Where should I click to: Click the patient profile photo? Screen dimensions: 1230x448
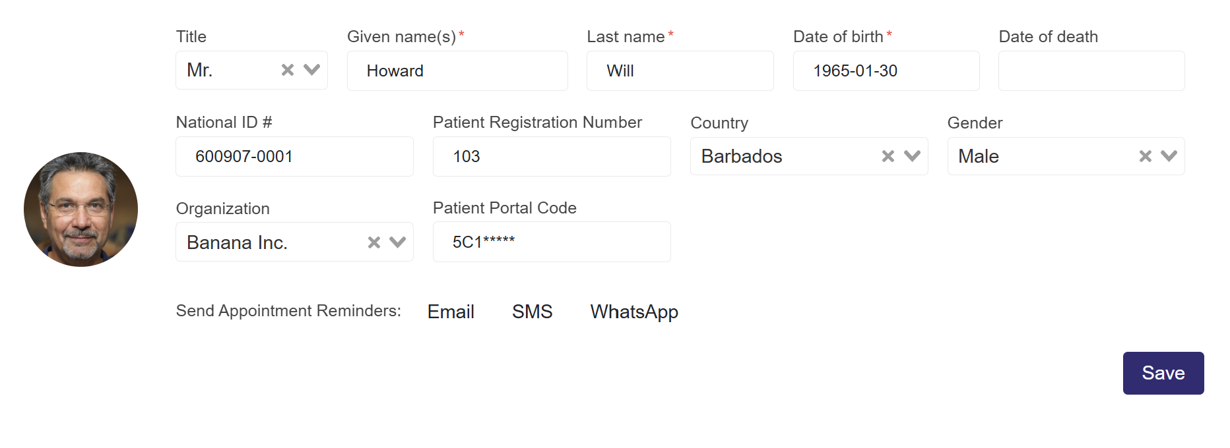(x=81, y=210)
